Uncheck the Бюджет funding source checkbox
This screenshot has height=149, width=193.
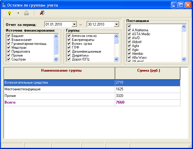point(9,36)
